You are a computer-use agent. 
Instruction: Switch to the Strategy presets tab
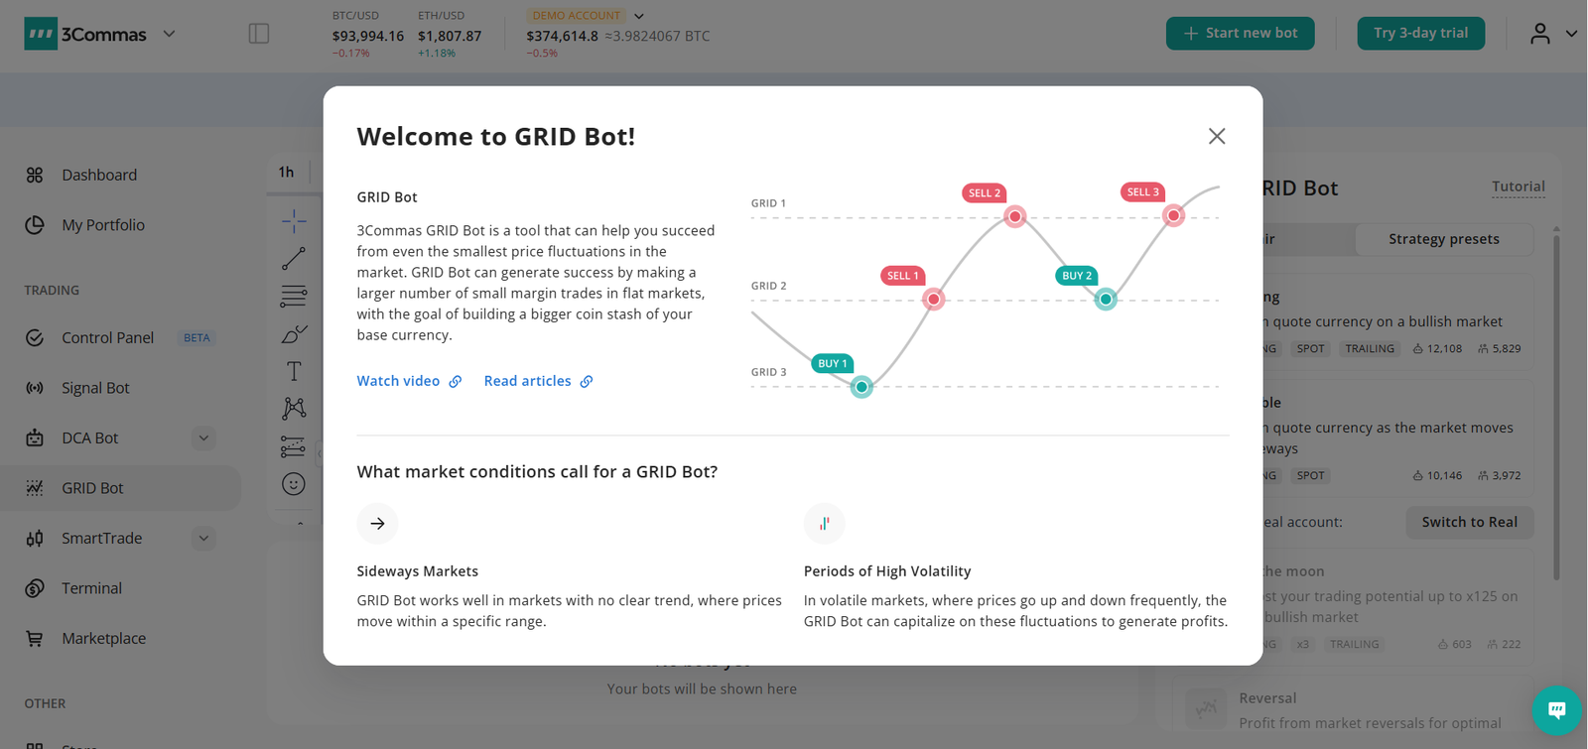(1443, 239)
